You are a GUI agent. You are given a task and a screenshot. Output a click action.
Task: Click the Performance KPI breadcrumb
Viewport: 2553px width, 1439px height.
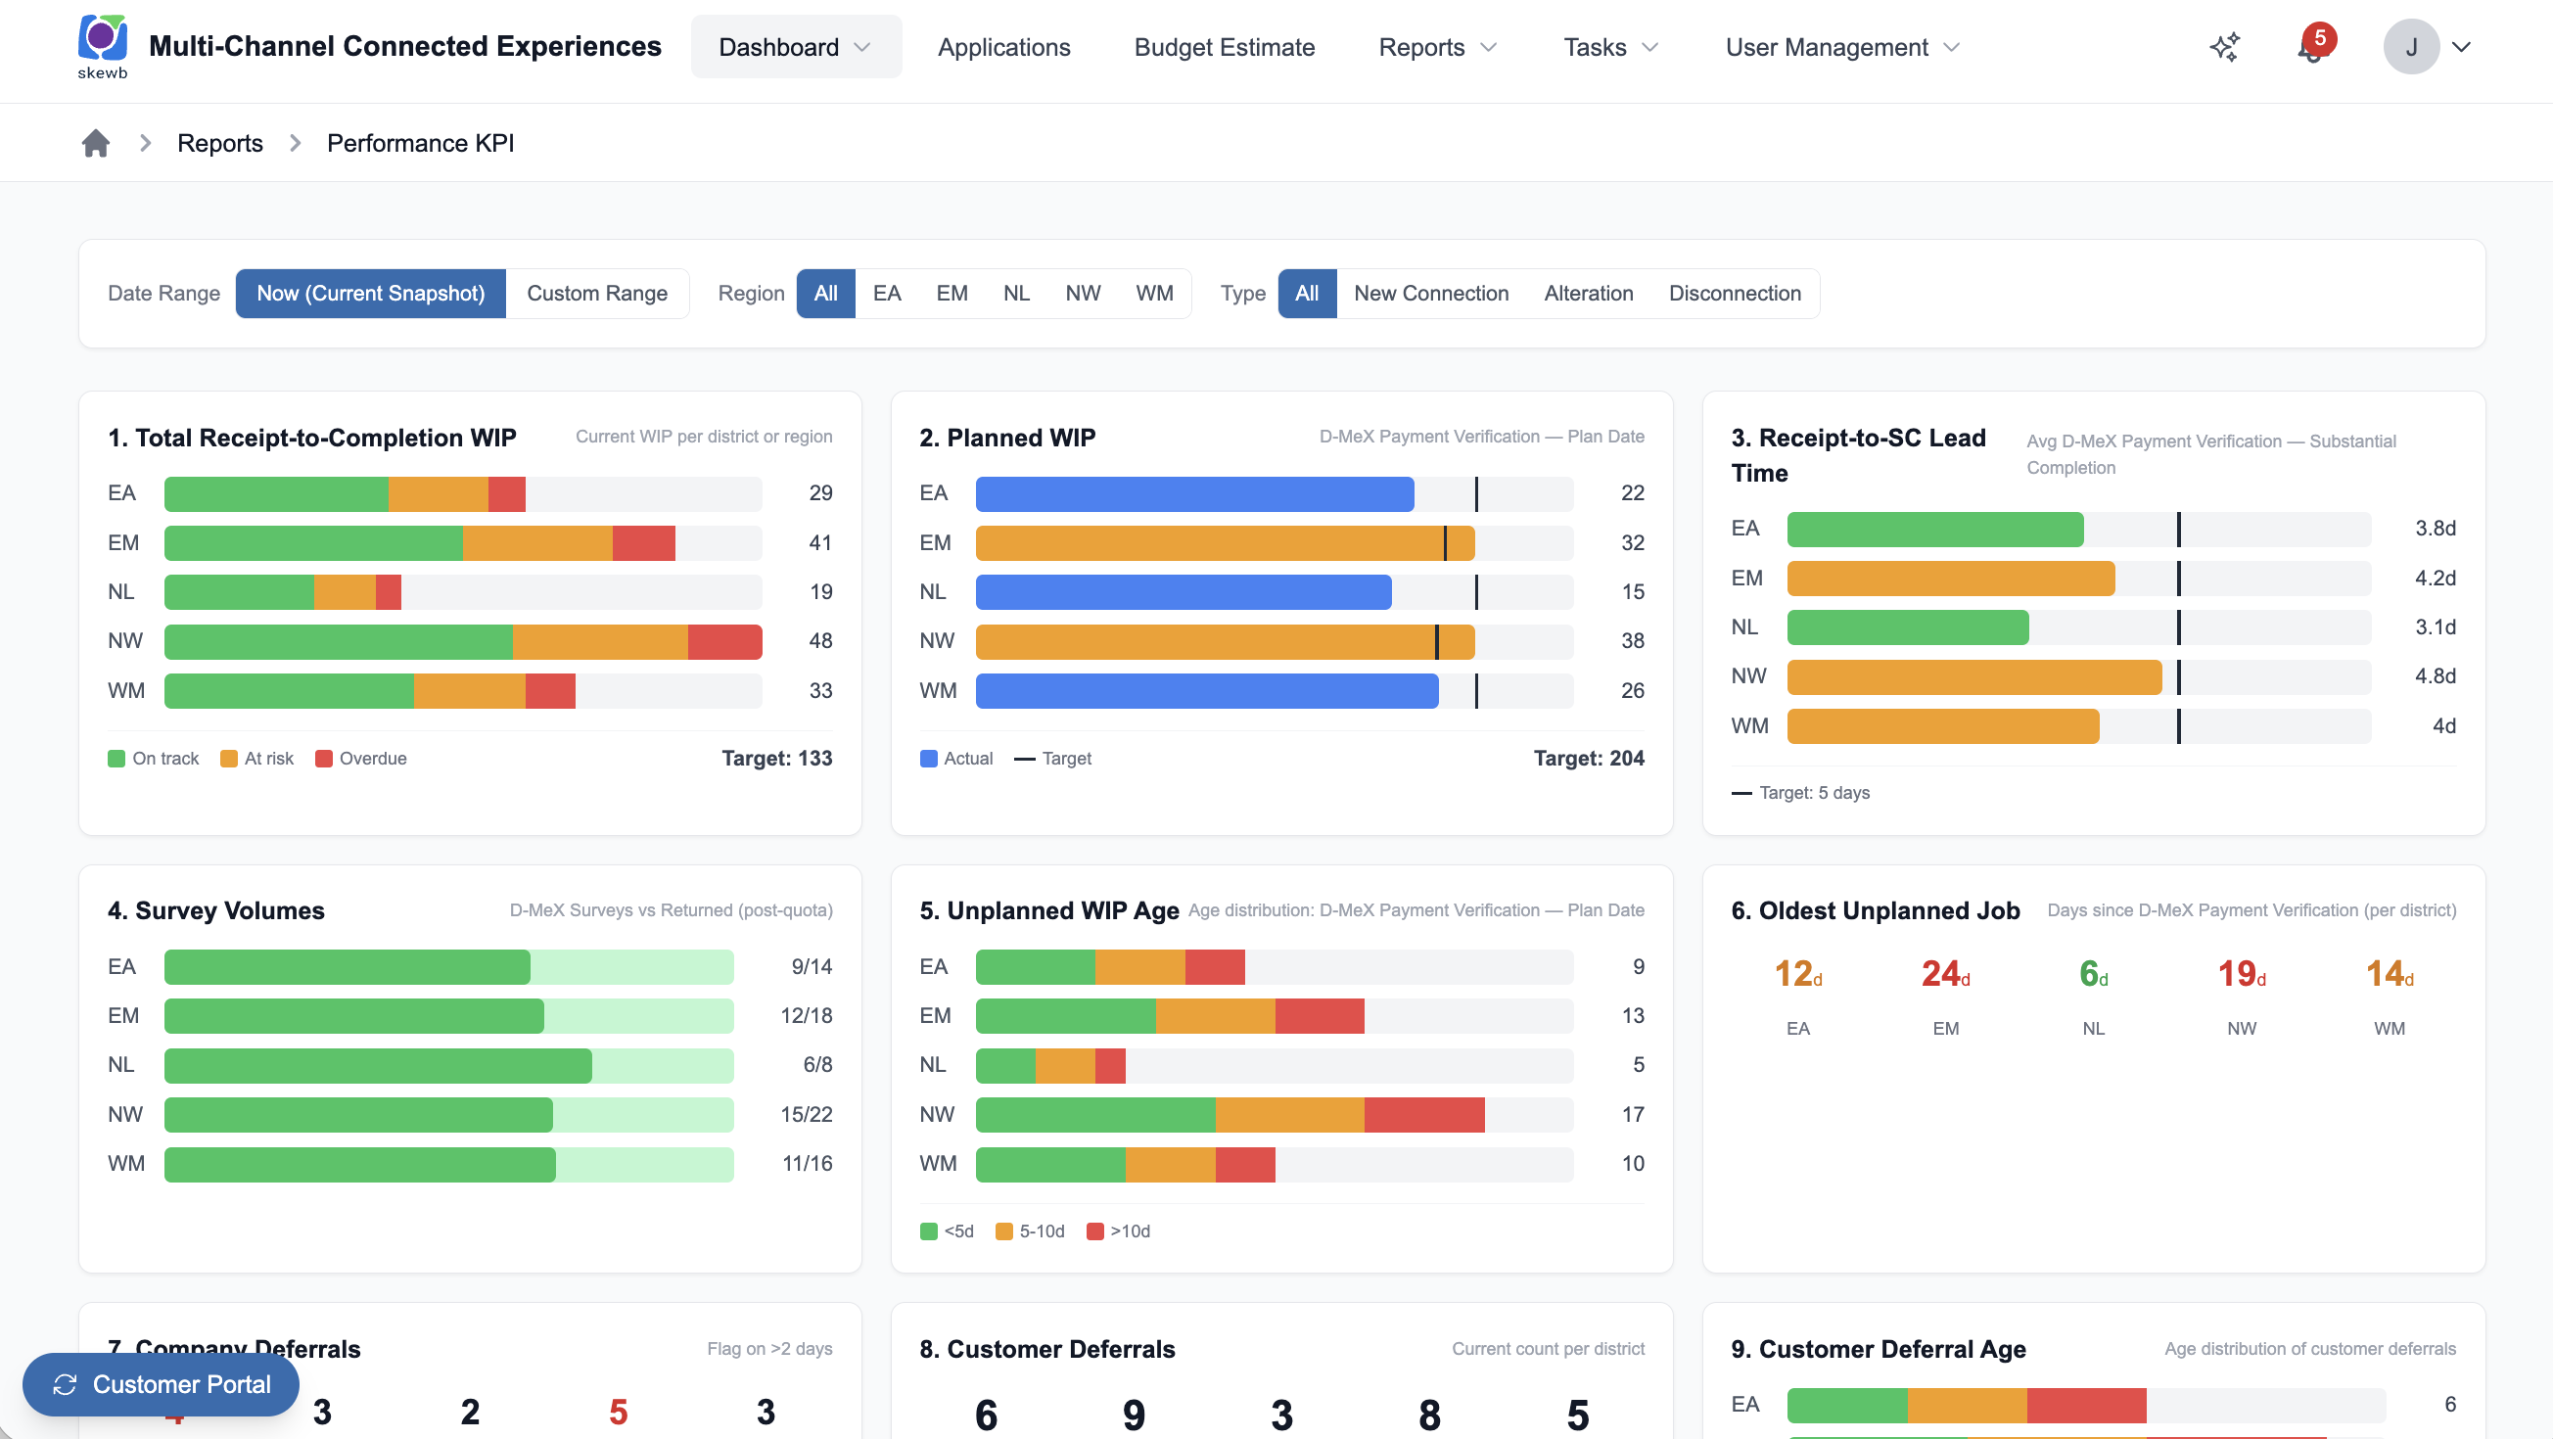[420, 143]
